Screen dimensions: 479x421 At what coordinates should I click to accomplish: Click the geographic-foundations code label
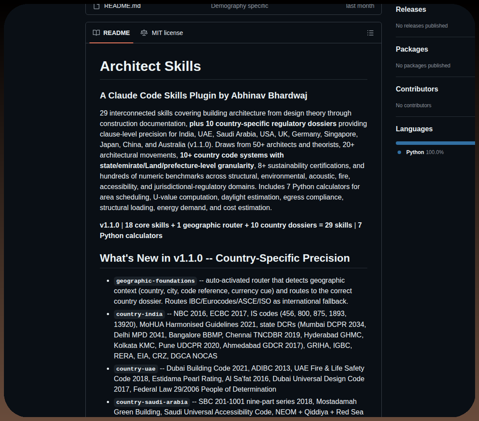click(155, 281)
